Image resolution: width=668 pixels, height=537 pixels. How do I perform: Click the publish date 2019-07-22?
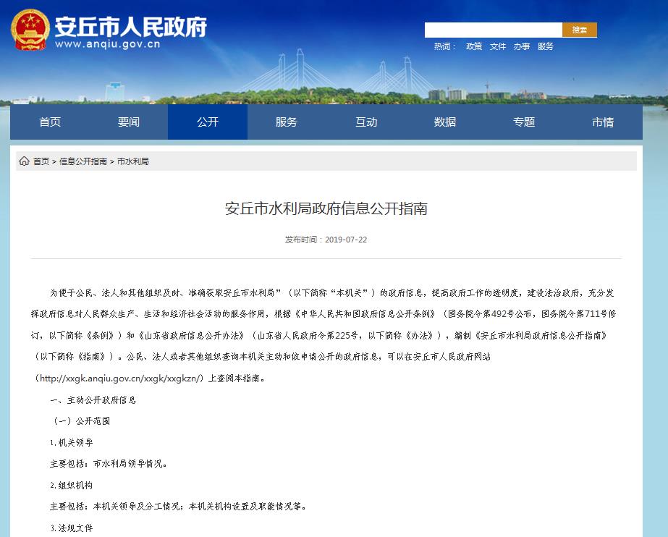pyautogui.click(x=346, y=240)
